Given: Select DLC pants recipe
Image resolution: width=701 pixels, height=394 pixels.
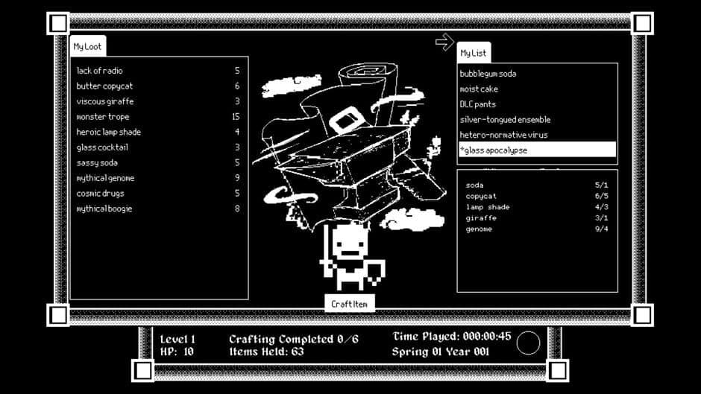Looking at the screenshot, I should [x=538, y=104].
